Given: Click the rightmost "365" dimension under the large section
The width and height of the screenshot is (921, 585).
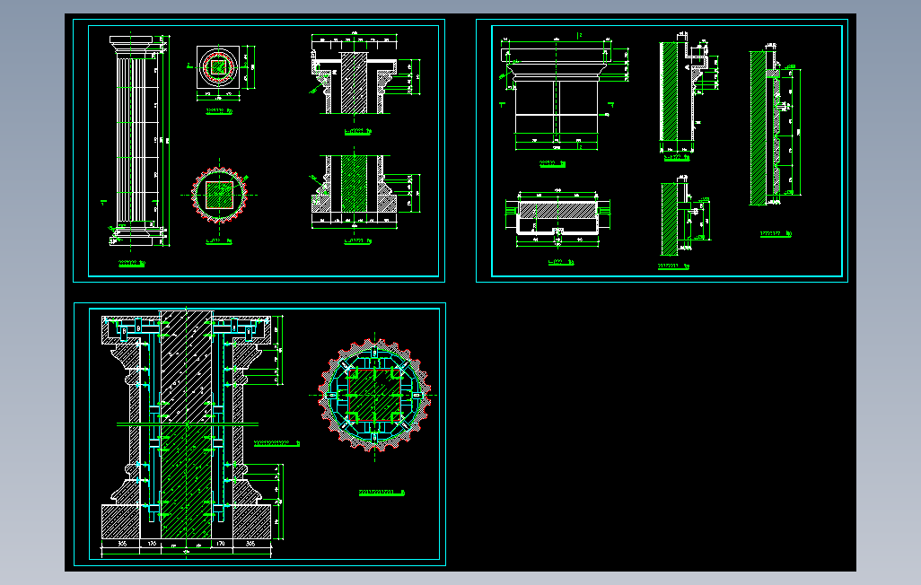Looking at the screenshot, I should 250,544.
